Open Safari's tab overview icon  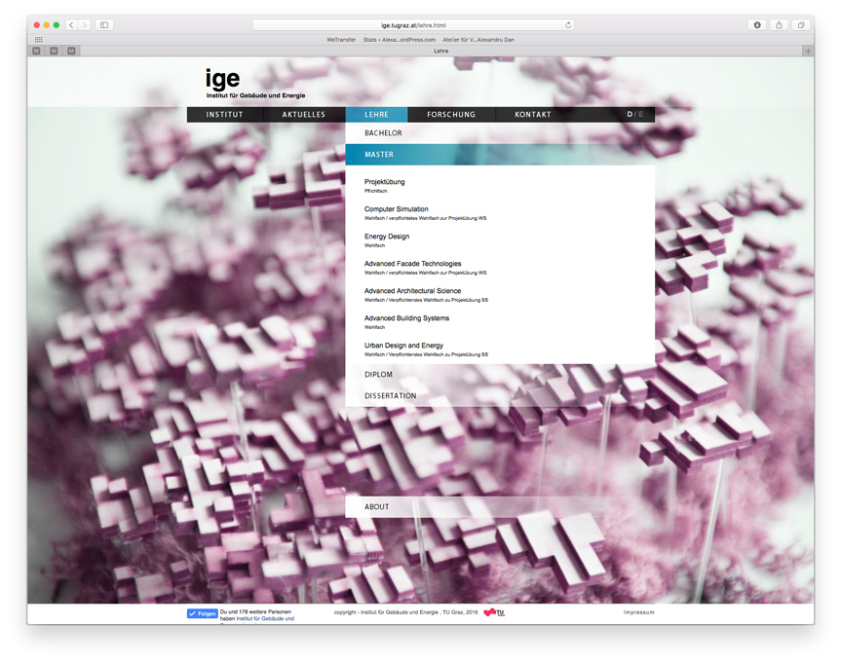[799, 24]
